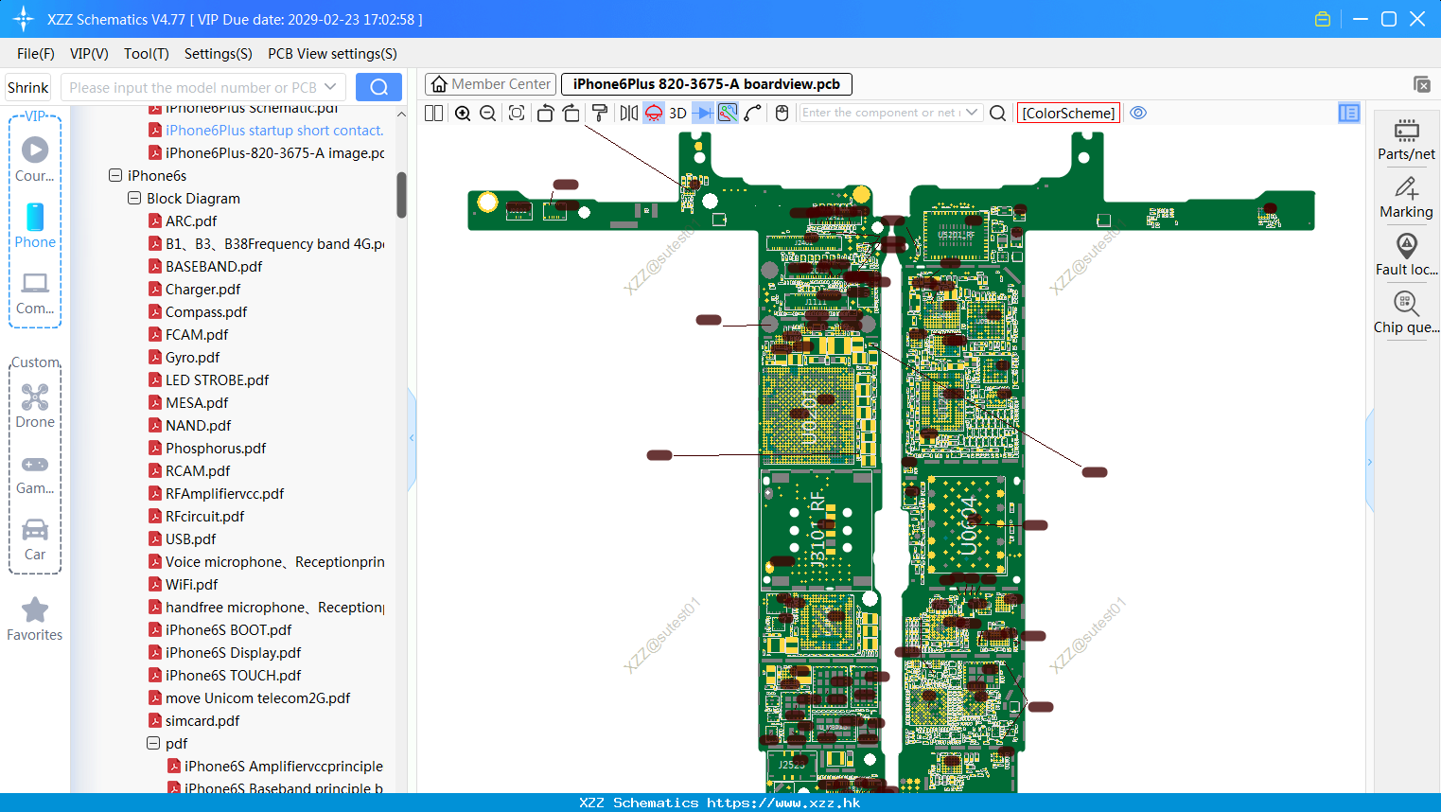The image size is (1441, 812).
Task: Click the Shrink button
Action: coord(28,87)
